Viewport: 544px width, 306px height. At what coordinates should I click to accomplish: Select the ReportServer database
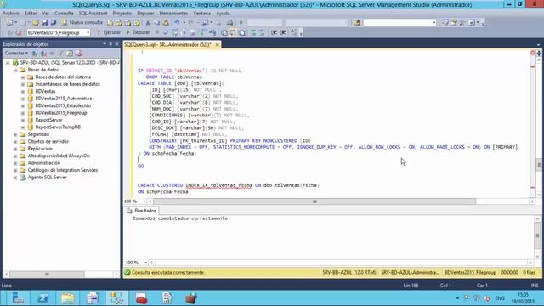[48, 120]
